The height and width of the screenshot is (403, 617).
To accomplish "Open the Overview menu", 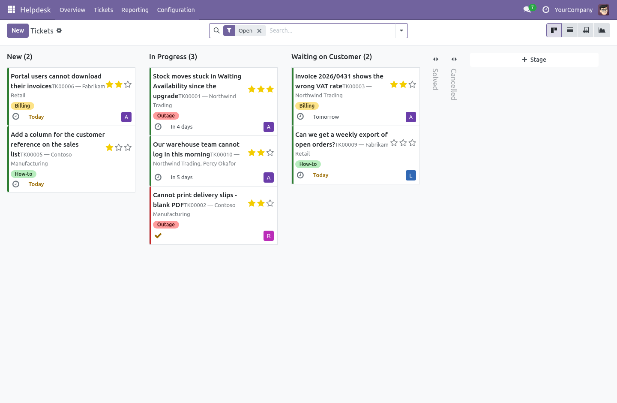I will click(x=72, y=10).
